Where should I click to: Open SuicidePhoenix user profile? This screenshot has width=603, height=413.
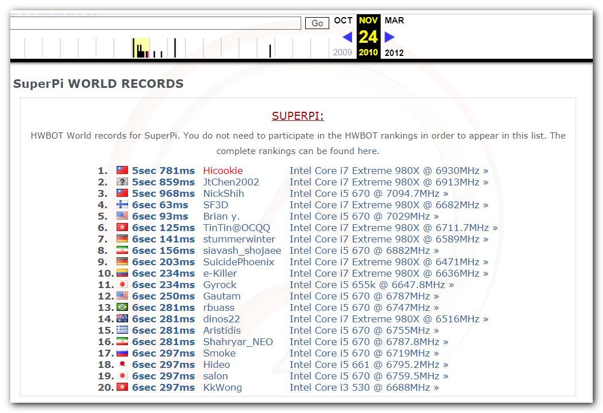point(239,262)
